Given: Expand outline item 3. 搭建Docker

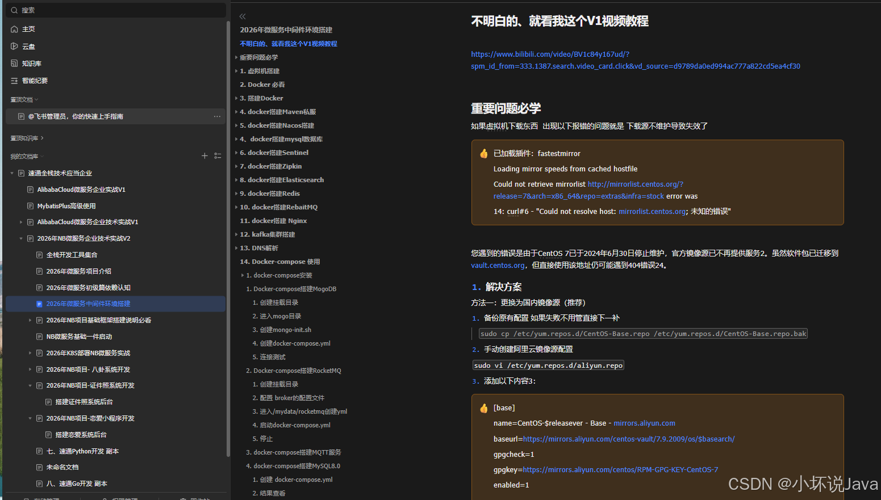Looking at the screenshot, I should click(x=236, y=98).
